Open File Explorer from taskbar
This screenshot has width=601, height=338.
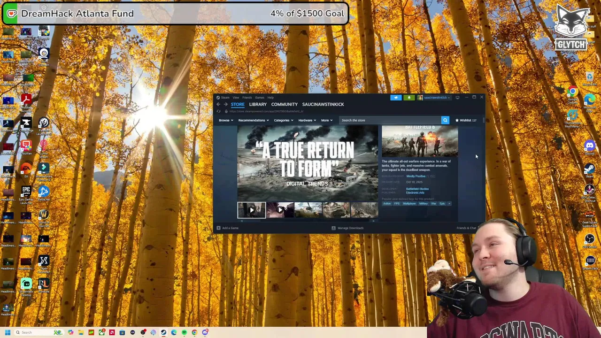(81, 332)
